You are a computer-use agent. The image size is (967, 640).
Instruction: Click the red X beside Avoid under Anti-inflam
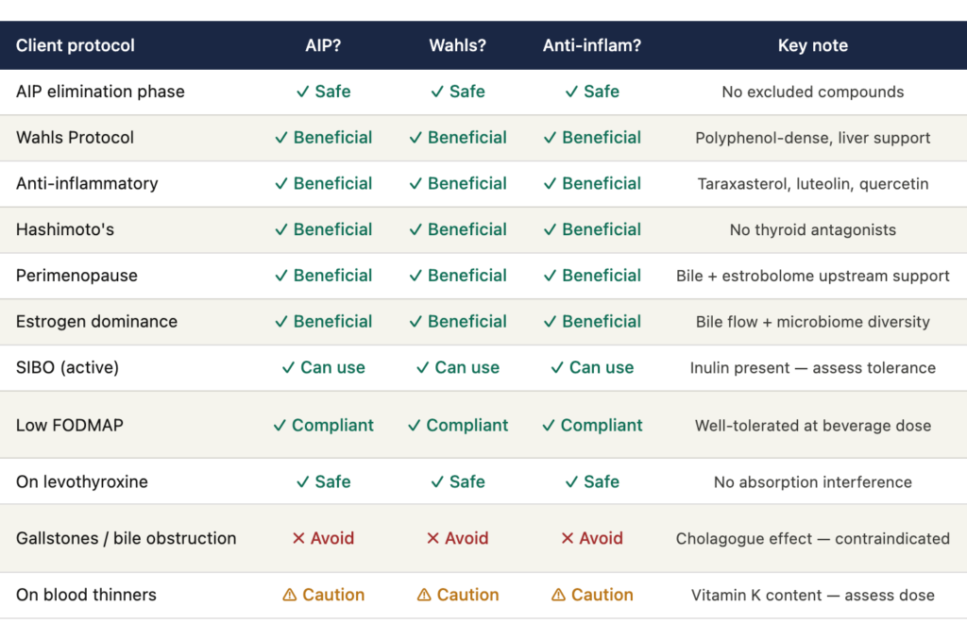coord(568,538)
